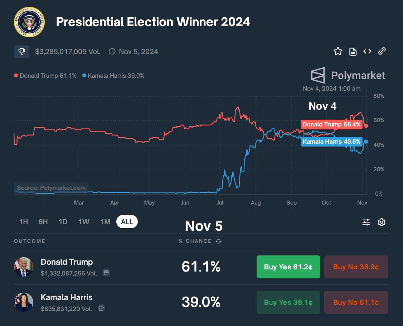Open chart filter sliders icon

tap(366, 222)
